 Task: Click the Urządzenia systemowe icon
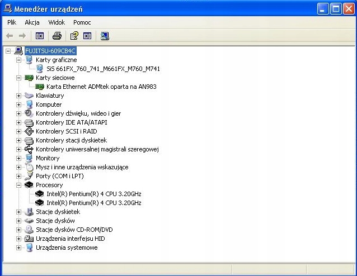pyautogui.click(x=29, y=248)
